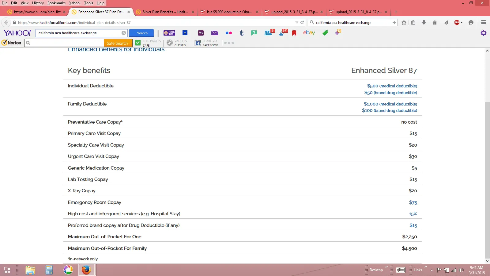
Task: Expand the Adblock Plus dropdown arrow
Action: [462, 22]
